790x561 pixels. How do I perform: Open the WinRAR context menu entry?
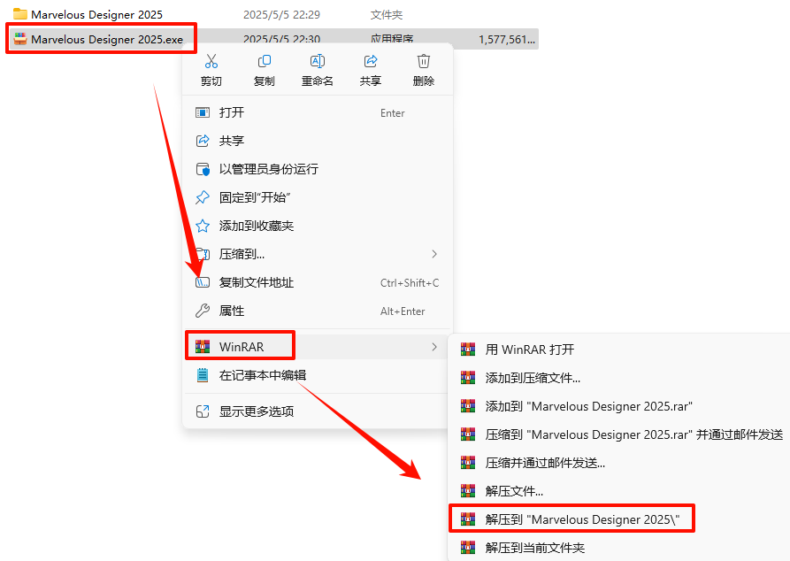click(318, 347)
